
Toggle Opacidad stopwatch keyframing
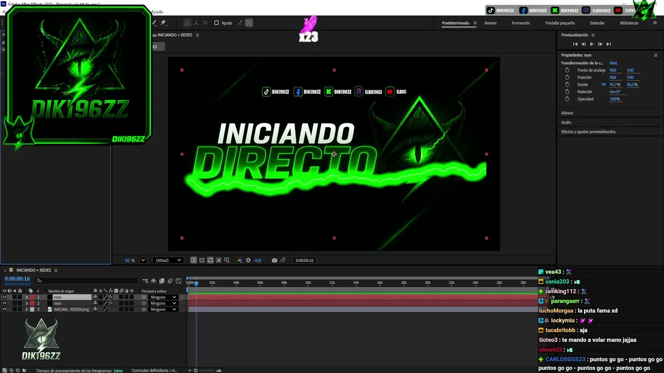567,99
